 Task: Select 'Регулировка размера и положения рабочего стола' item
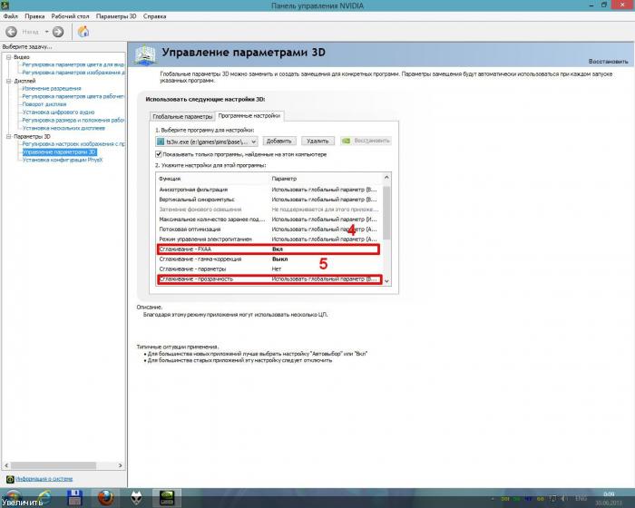[x=73, y=121]
